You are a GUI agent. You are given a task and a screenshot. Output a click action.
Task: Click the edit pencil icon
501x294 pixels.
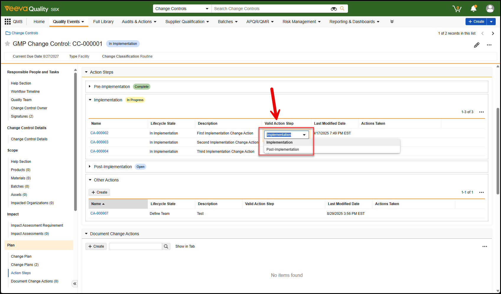(476, 45)
